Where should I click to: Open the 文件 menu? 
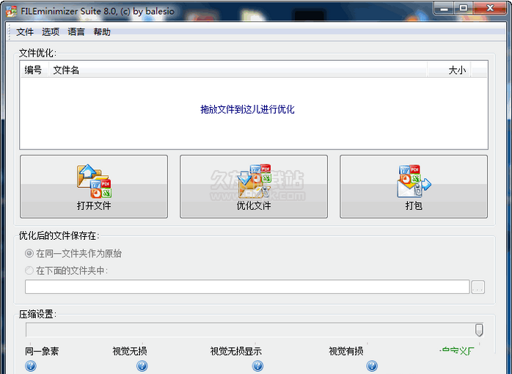pyautogui.click(x=25, y=32)
